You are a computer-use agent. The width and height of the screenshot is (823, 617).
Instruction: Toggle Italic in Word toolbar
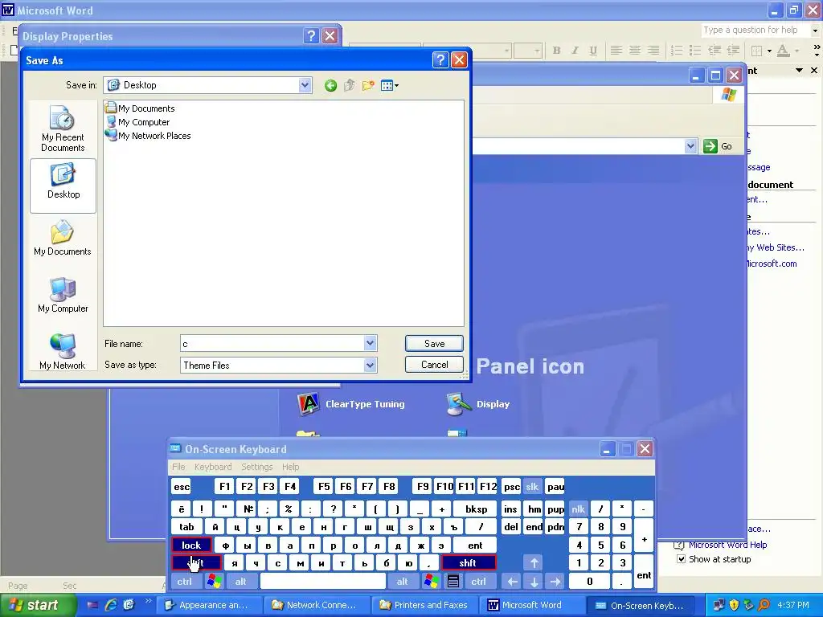pos(575,51)
